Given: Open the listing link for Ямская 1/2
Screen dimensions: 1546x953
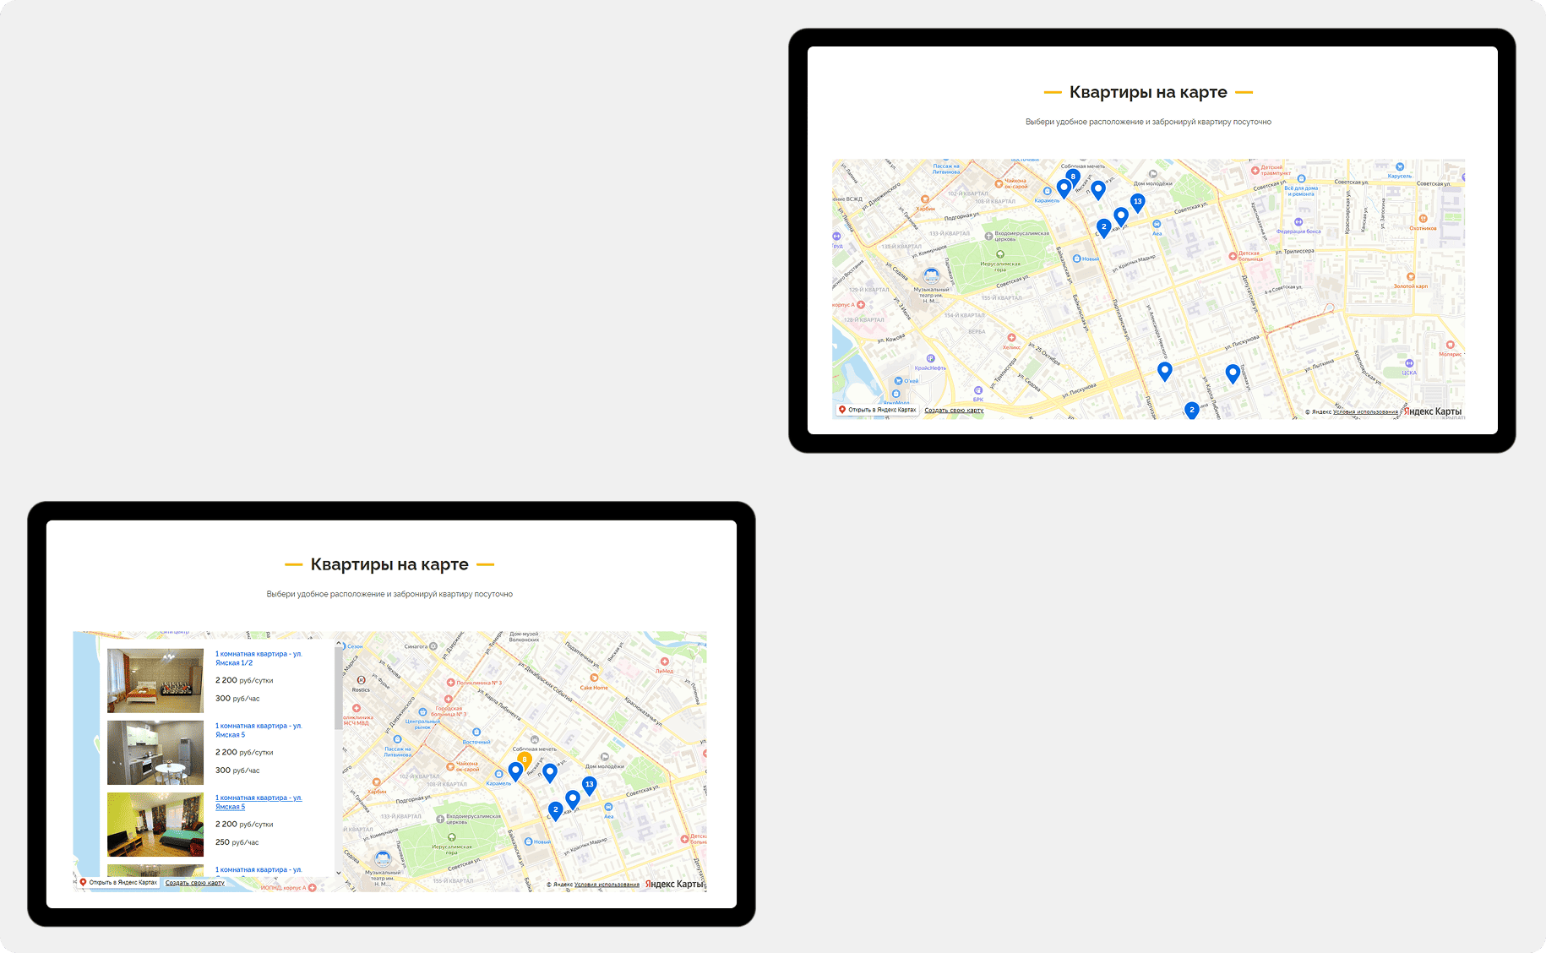Looking at the screenshot, I should pyautogui.click(x=259, y=658).
